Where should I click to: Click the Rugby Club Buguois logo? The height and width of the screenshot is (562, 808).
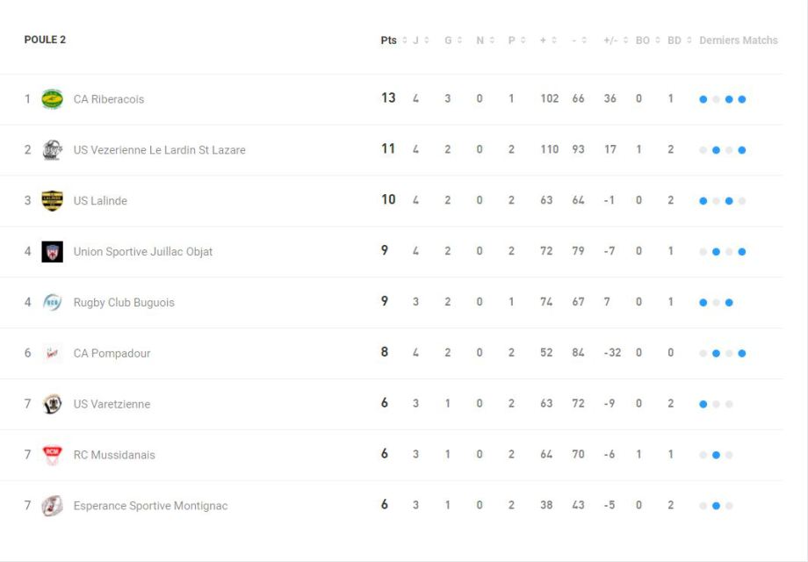(x=52, y=303)
